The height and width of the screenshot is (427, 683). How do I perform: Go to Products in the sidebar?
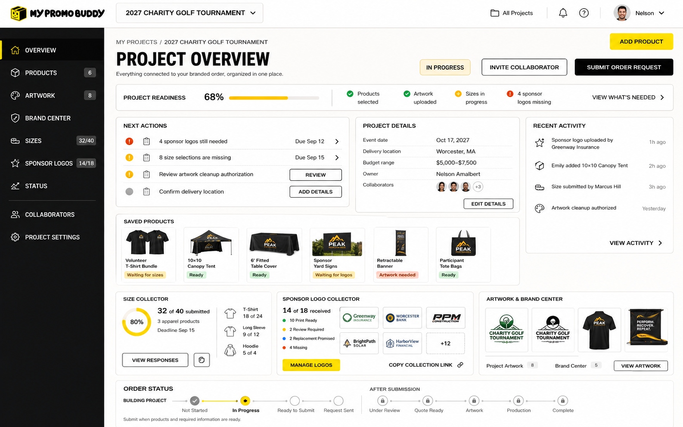click(52, 73)
